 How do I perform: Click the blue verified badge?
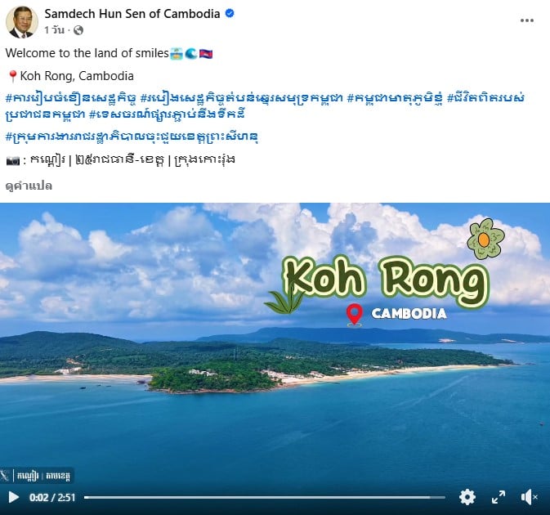click(230, 14)
